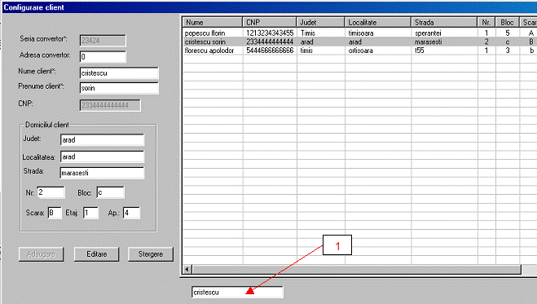Select the florescu apolodor table row

pos(359,51)
